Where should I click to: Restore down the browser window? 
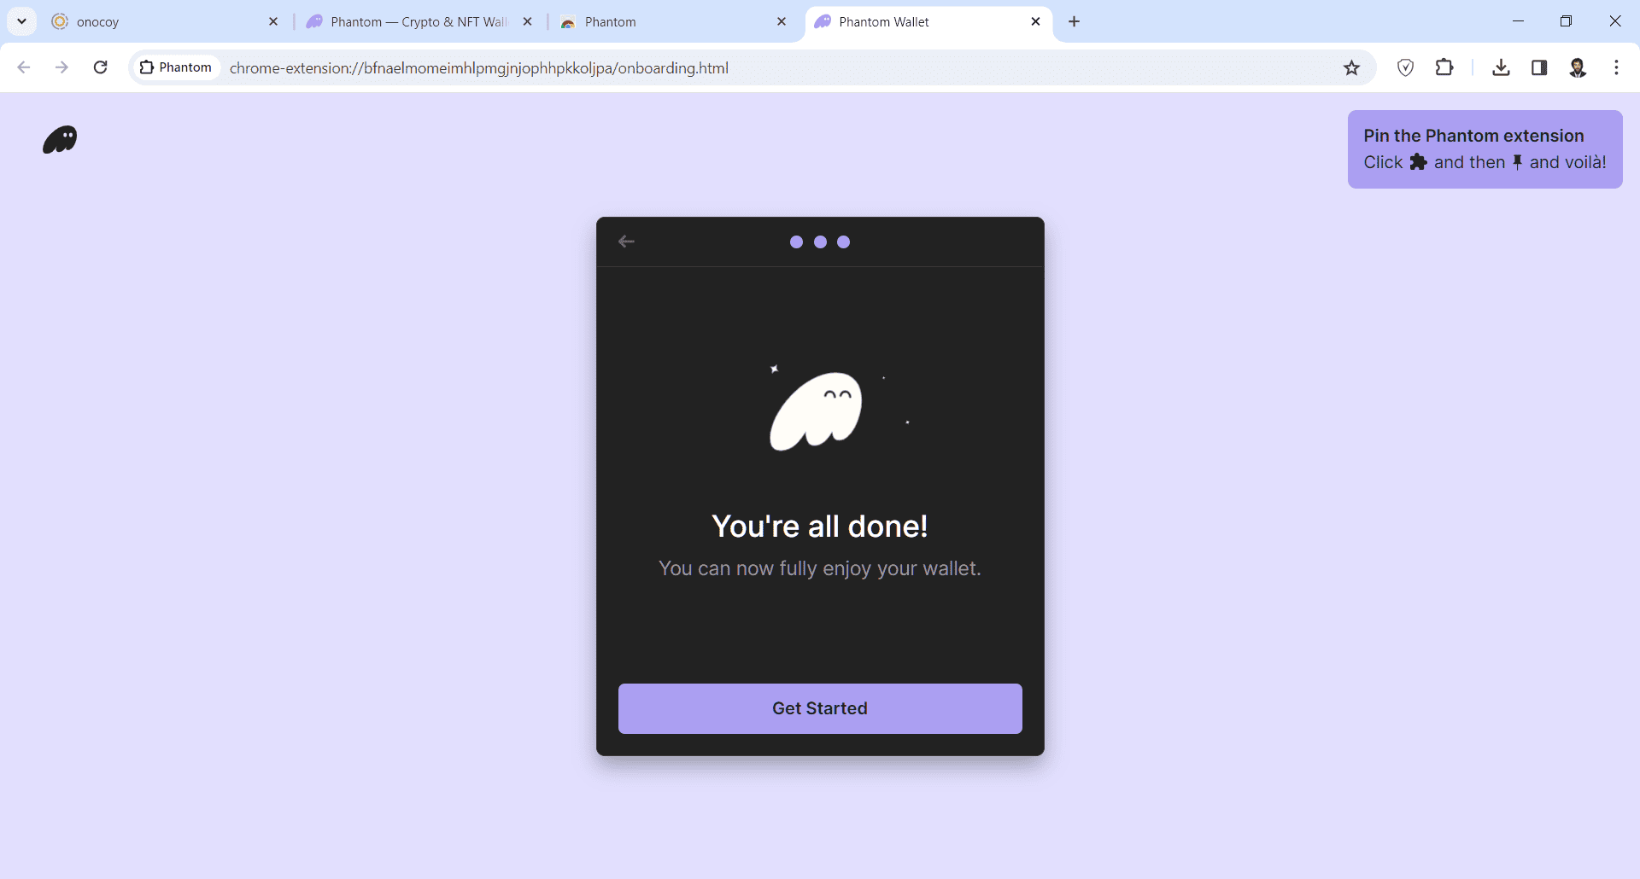click(1566, 21)
